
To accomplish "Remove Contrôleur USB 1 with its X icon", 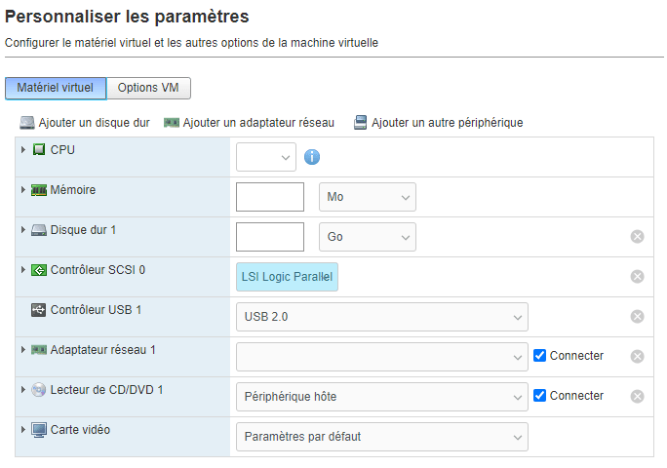I will [637, 317].
